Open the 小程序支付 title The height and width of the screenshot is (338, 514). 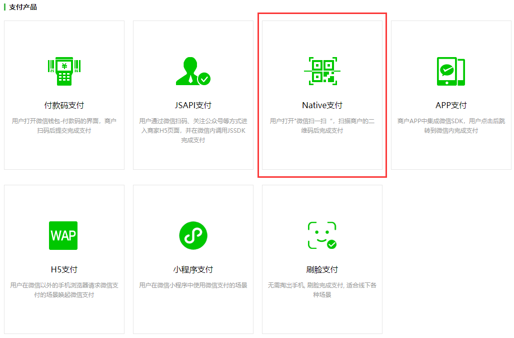[193, 269]
